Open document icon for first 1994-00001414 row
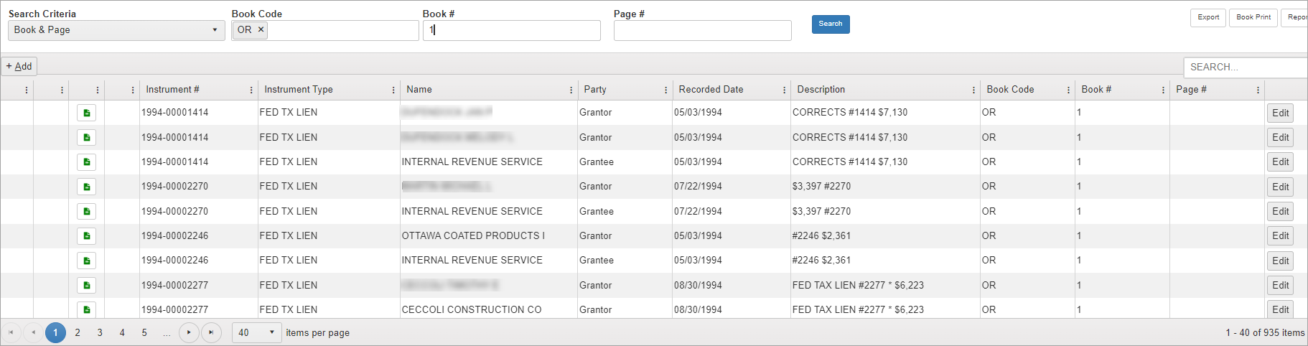The height and width of the screenshot is (346, 1308). click(86, 113)
